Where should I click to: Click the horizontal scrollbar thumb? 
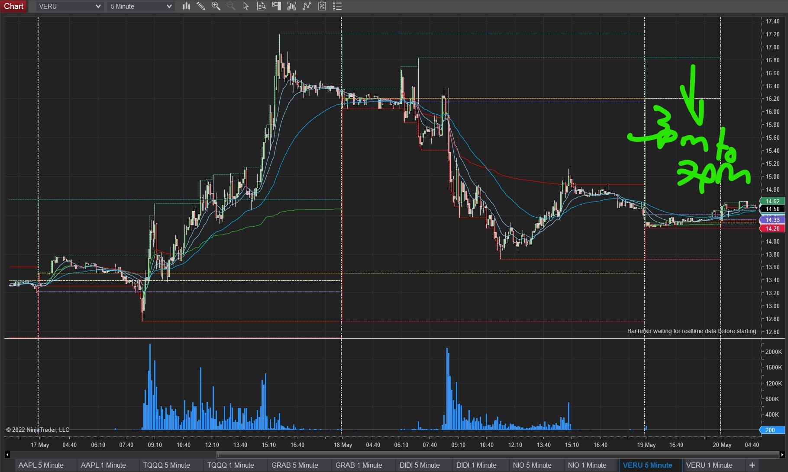point(498,455)
